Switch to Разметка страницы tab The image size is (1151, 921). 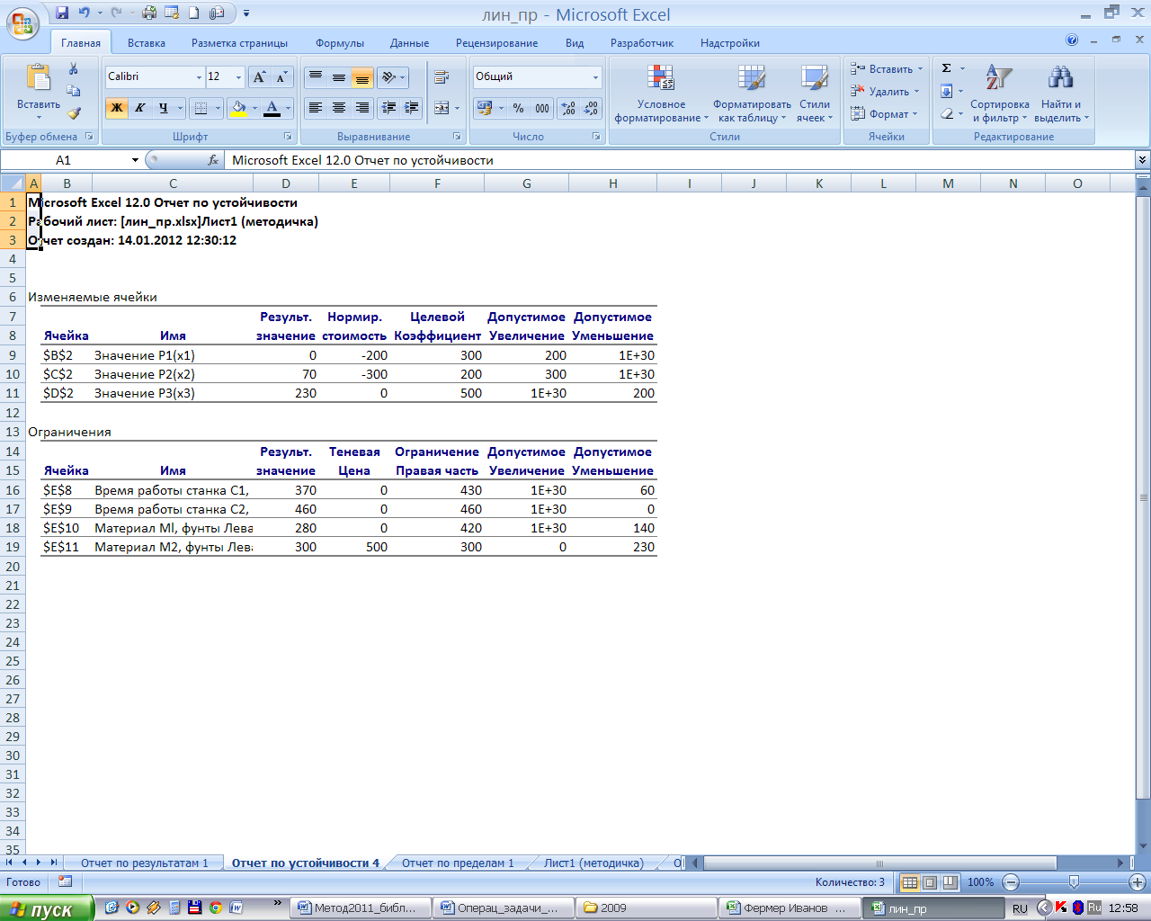tap(239, 43)
